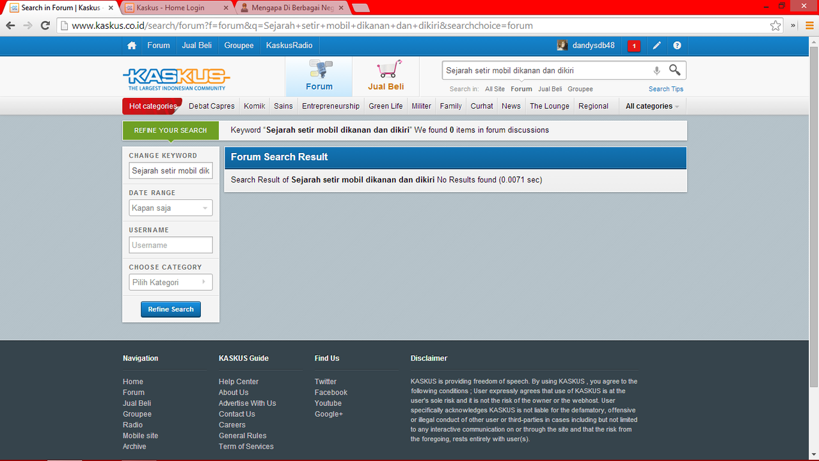Open the Sains category
819x461 pixels.
click(283, 106)
